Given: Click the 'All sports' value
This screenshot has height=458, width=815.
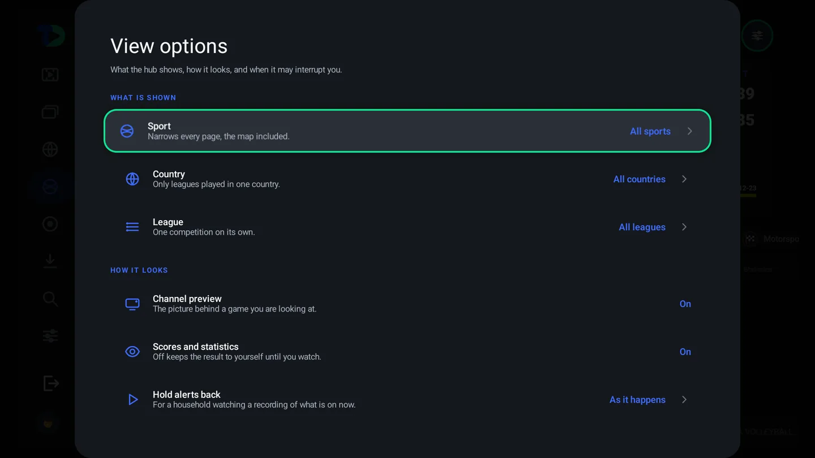Looking at the screenshot, I should pyautogui.click(x=650, y=131).
